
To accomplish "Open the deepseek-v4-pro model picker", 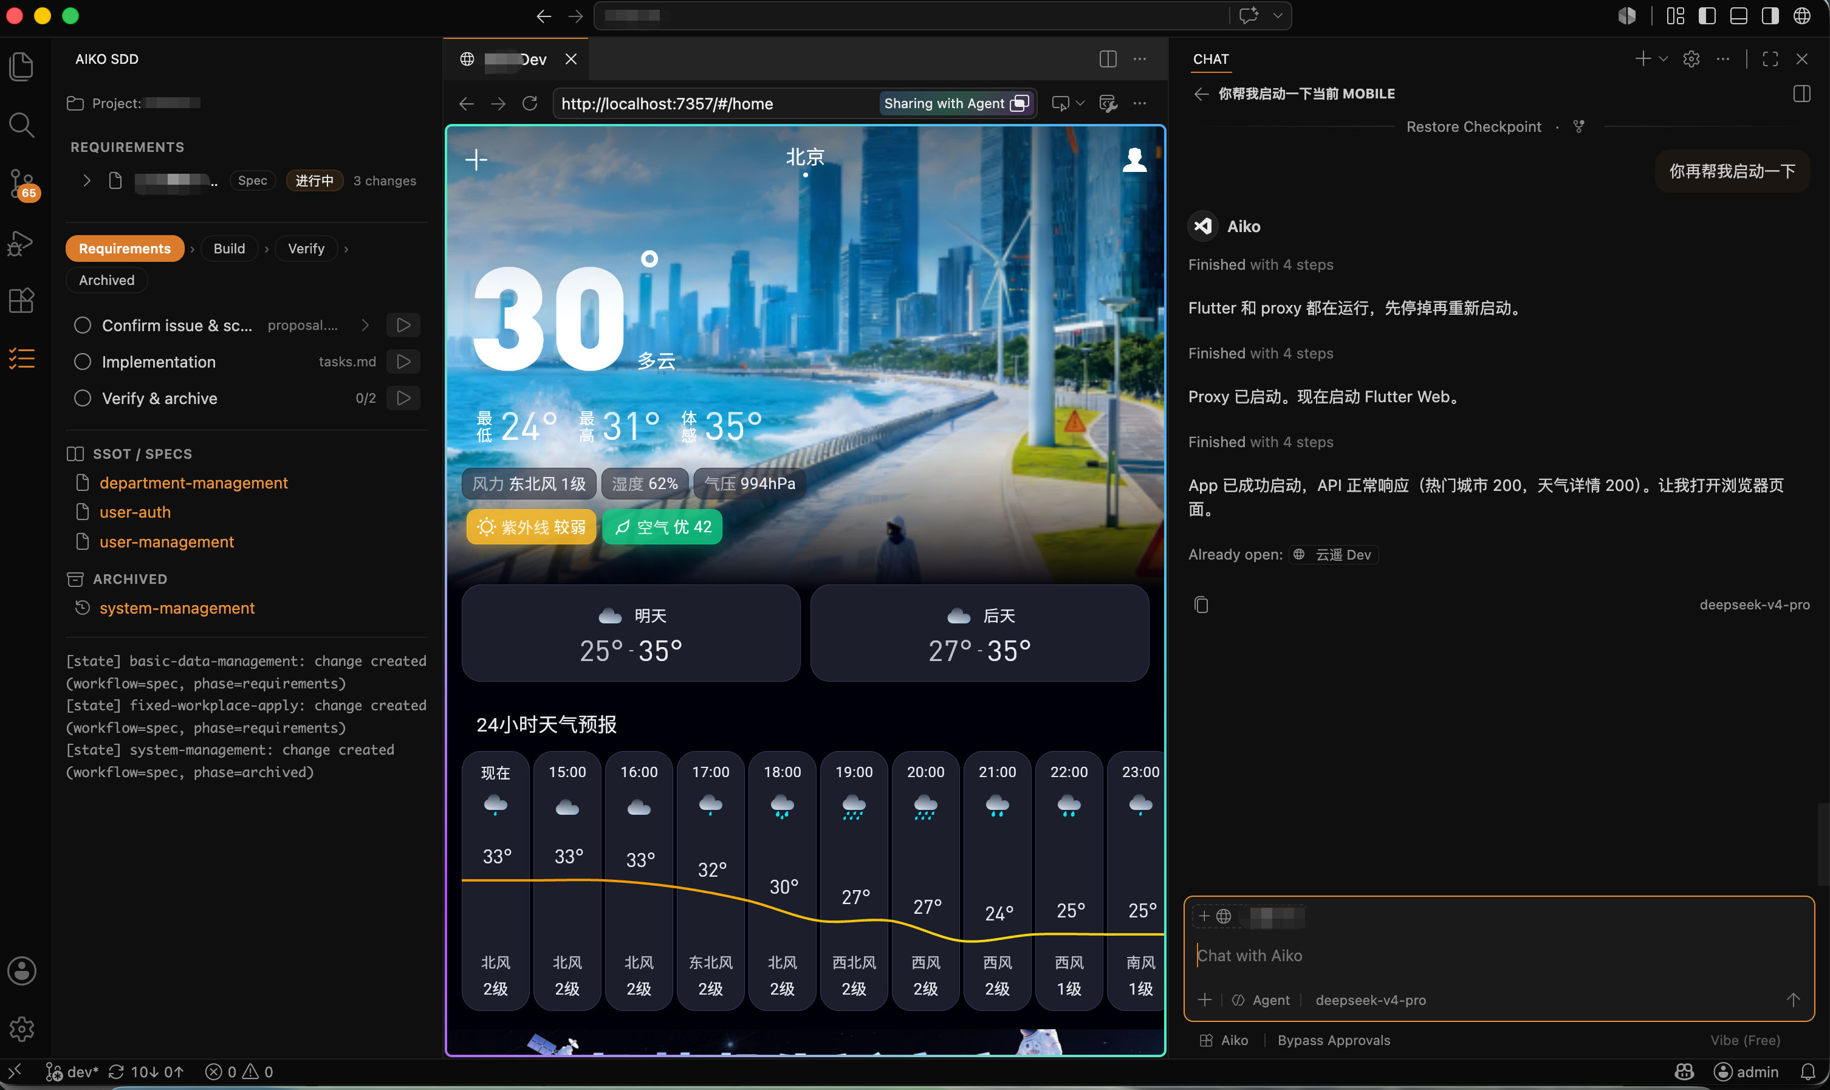I will click(1370, 999).
